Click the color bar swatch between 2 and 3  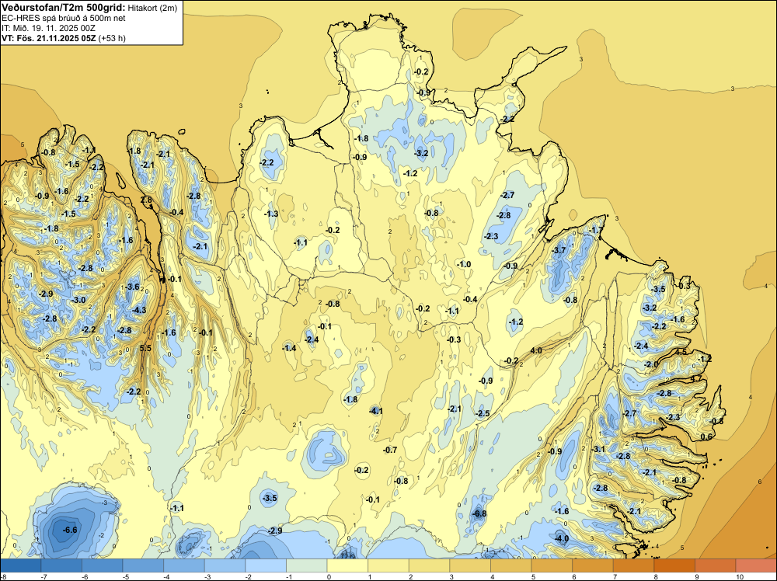tap(430, 565)
